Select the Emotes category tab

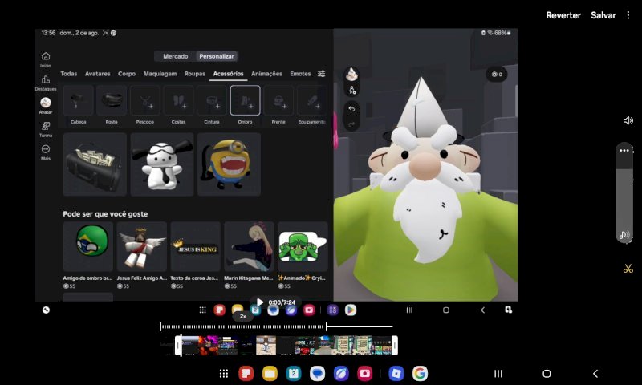[300, 74]
